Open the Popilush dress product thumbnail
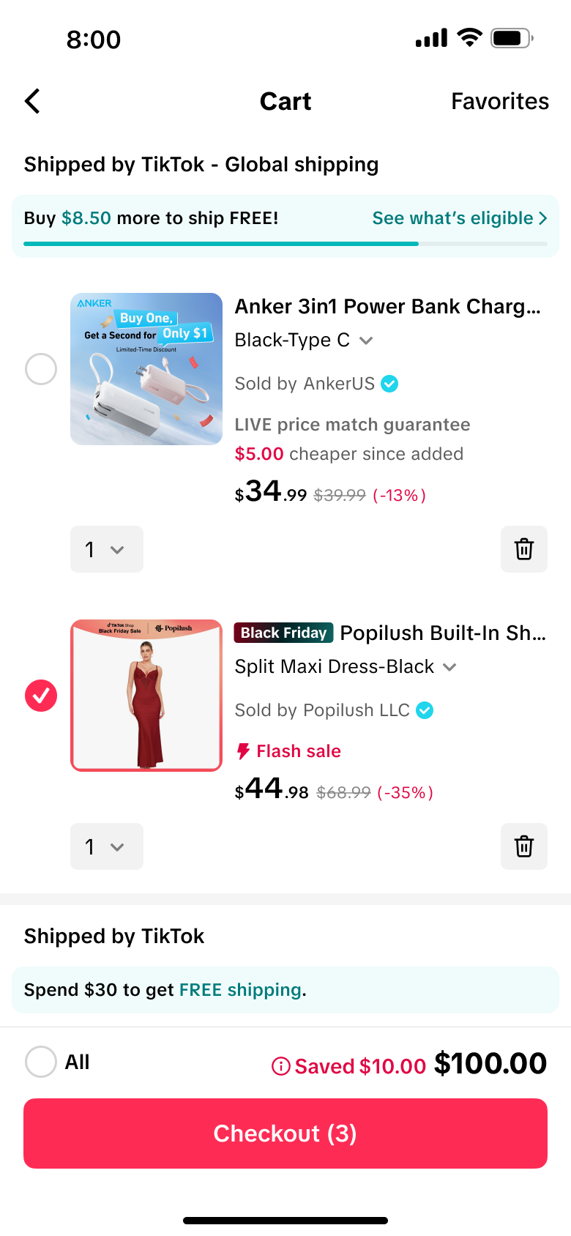The height and width of the screenshot is (1236, 571). tap(146, 696)
